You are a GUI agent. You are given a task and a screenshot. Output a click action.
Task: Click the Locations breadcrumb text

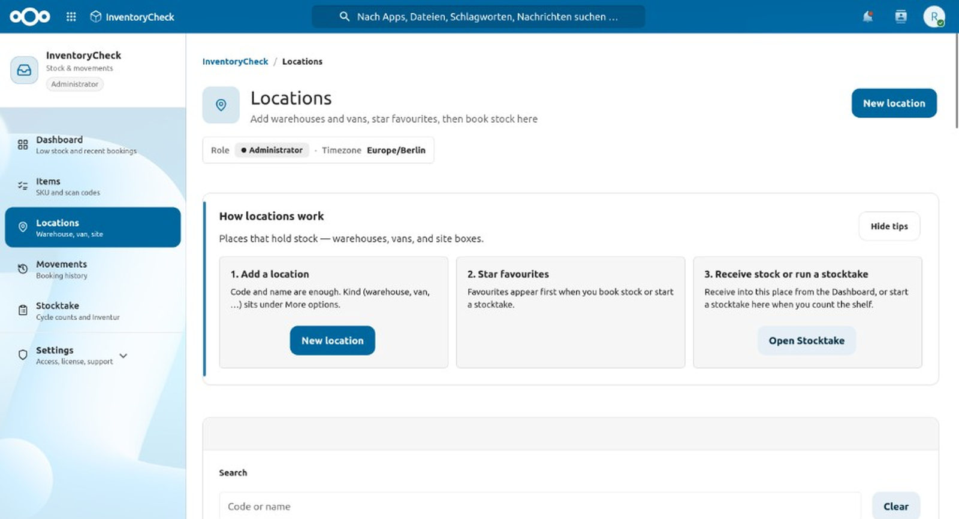[x=302, y=62]
